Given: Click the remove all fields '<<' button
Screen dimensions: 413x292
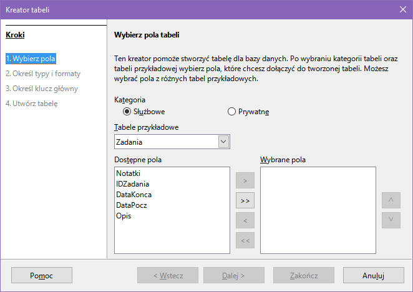Looking at the screenshot, I should pyautogui.click(x=245, y=241).
